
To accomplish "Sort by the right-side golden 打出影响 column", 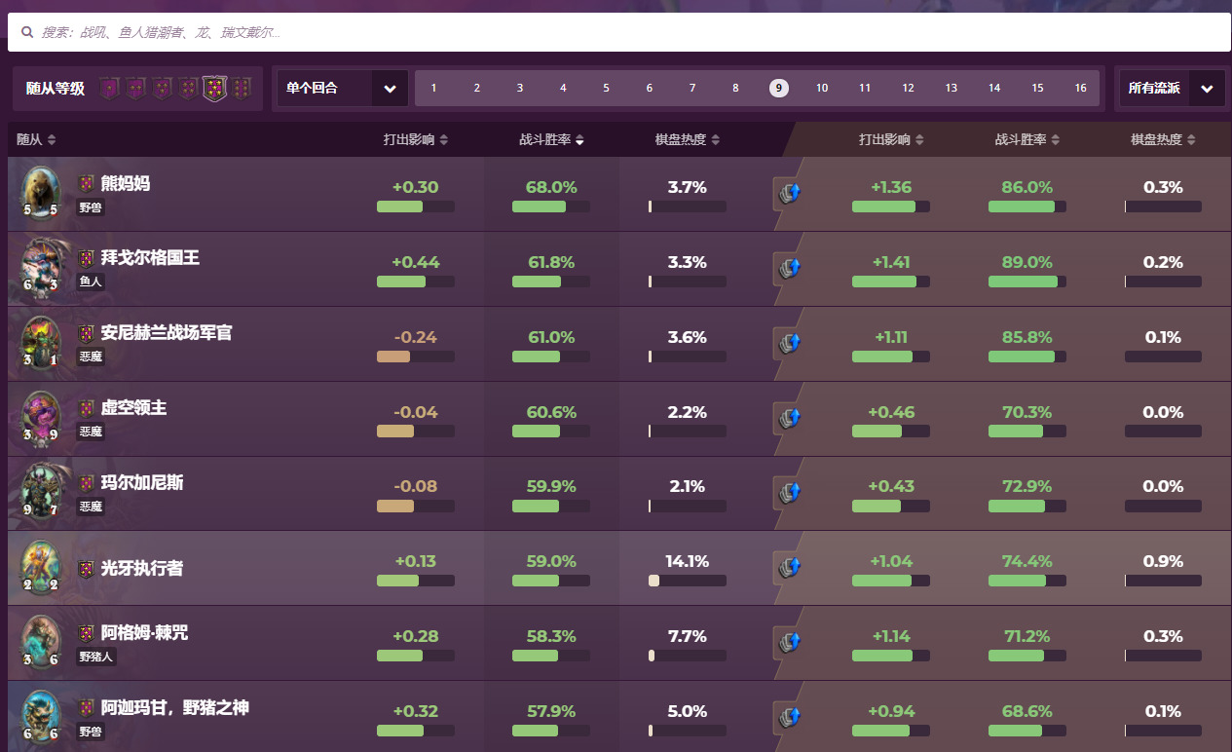I will click(x=891, y=140).
